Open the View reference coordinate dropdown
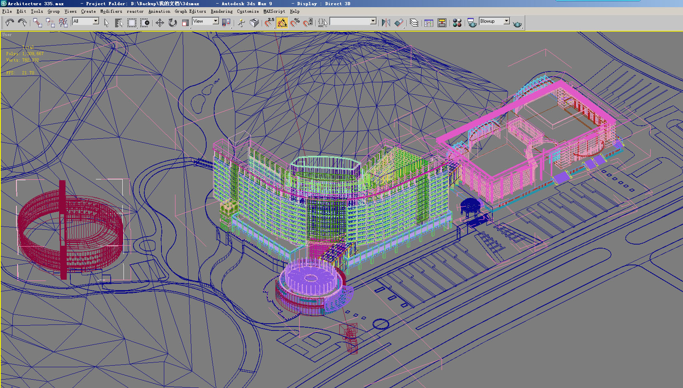 pos(205,21)
